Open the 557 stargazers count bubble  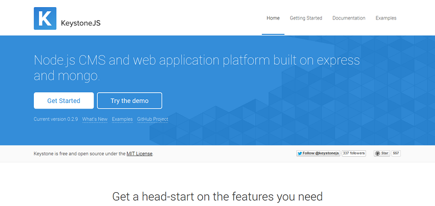coord(396,153)
